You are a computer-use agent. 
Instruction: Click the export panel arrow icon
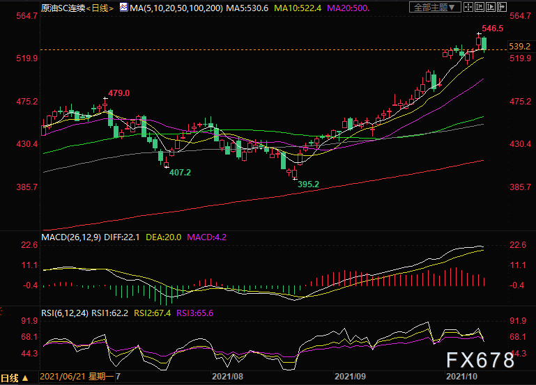point(501,7)
